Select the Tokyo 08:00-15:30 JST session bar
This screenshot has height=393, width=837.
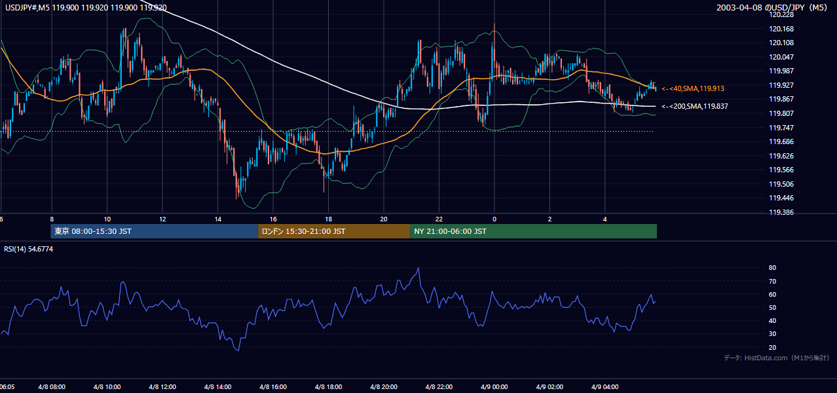coord(155,231)
